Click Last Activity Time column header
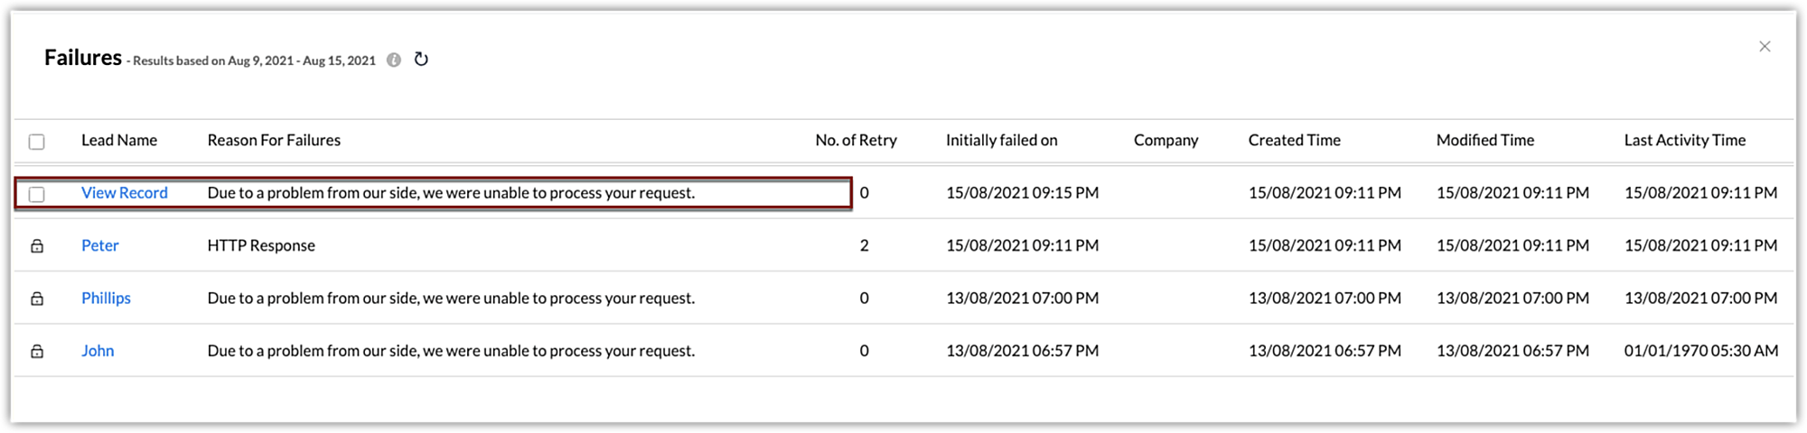 [1684, 140]
